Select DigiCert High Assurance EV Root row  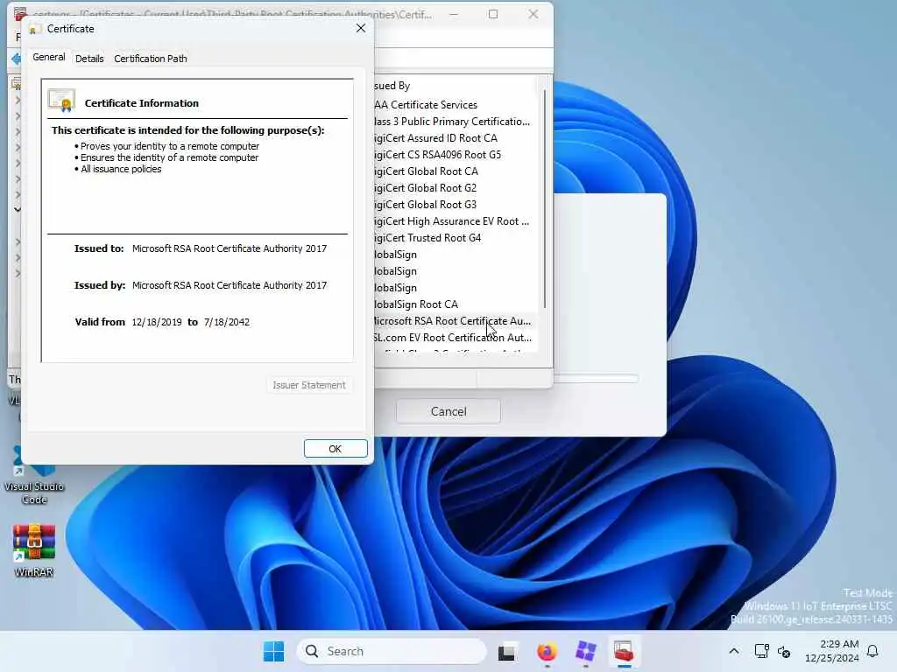point(455,220)
